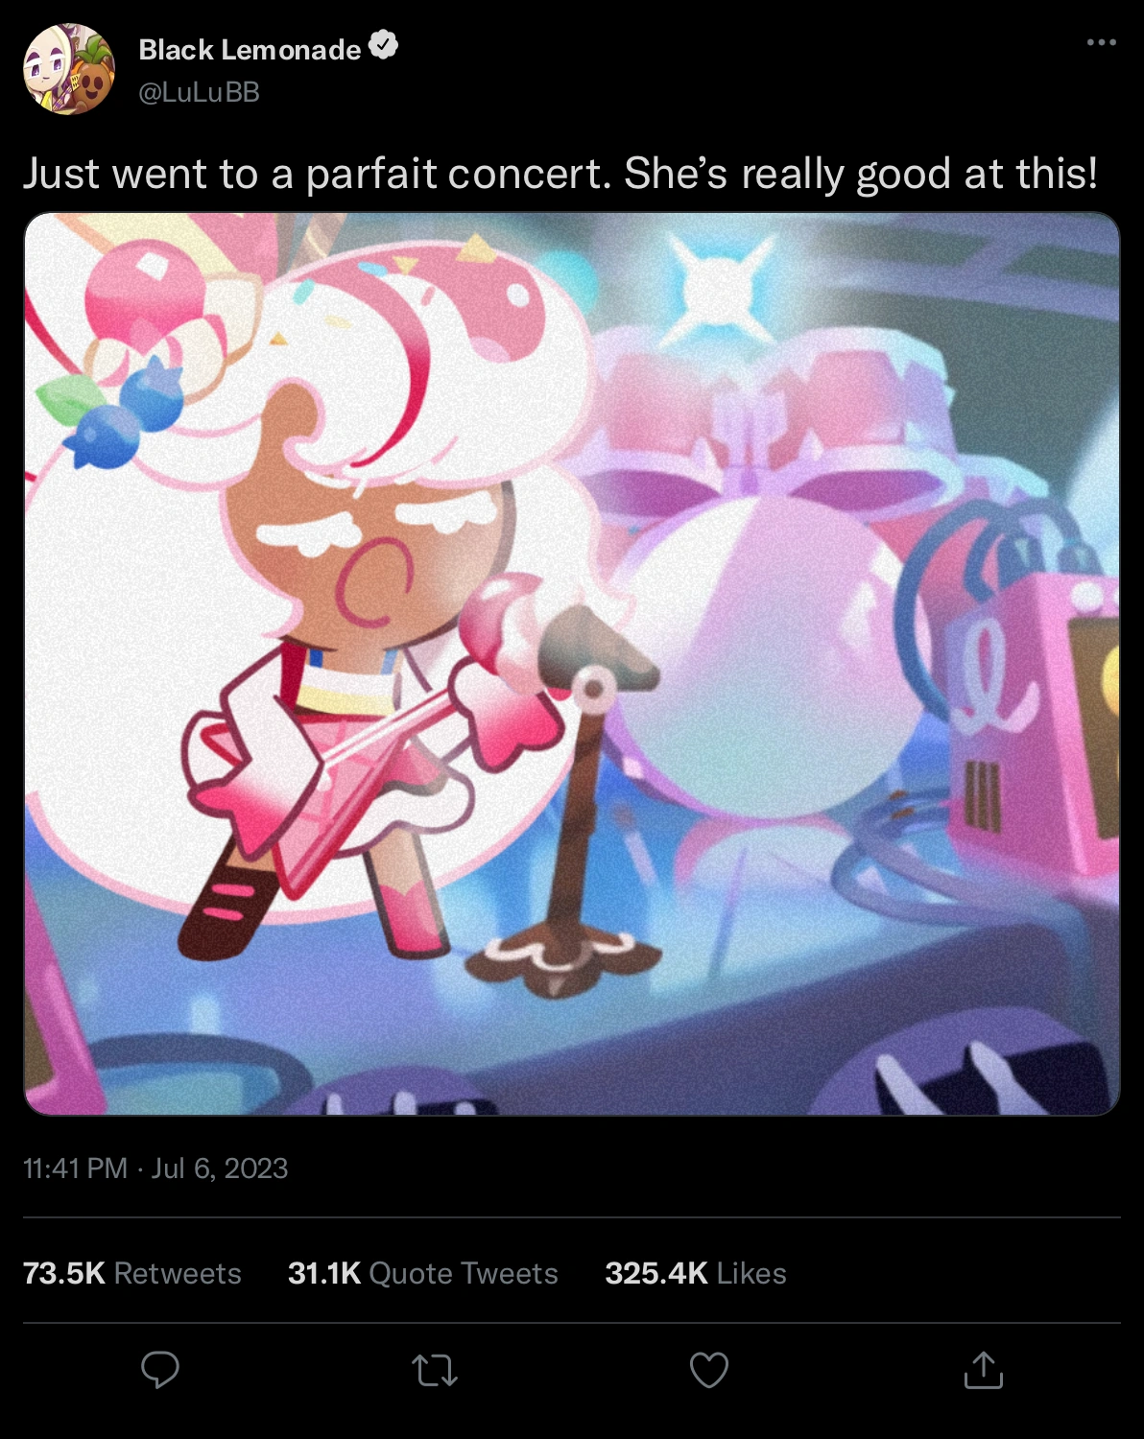Click the tweet text about parfait concert

point(560,175)
